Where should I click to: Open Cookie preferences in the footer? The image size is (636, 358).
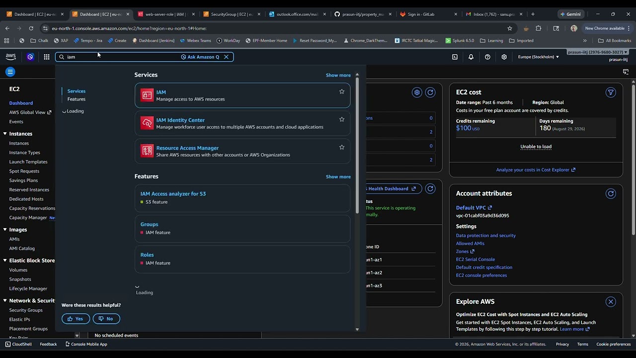click(614, 344)
